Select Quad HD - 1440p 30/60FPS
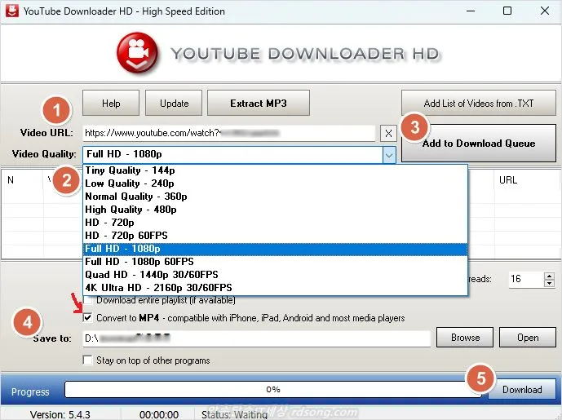The height and width of the screenshot is (420, 562). 157,275
